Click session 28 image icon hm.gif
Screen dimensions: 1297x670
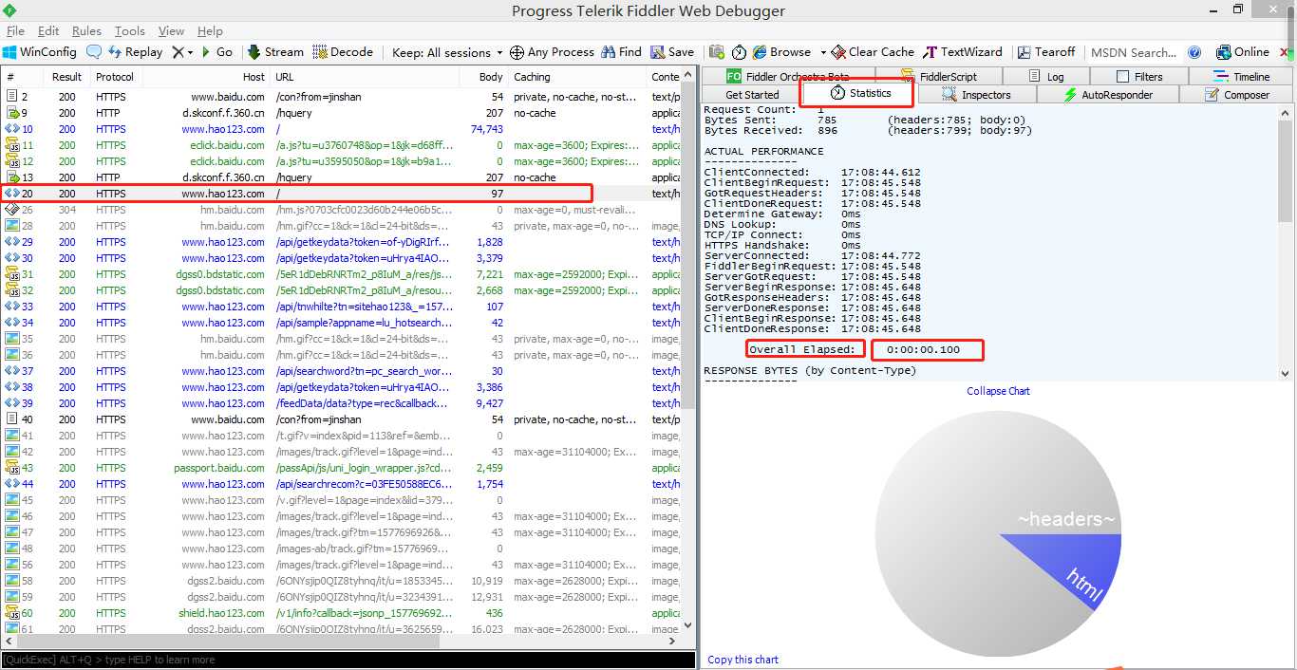tap(11, 226)
